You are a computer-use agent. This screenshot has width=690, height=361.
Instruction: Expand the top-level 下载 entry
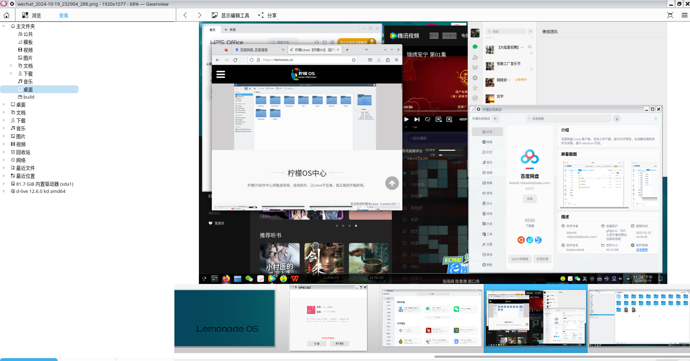[x=4, y=120]
